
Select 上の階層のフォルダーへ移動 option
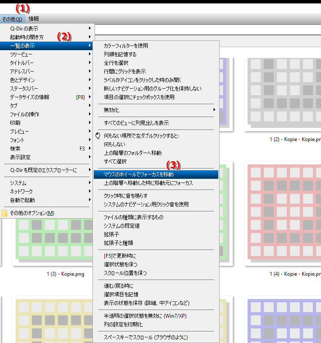pos(156,153)
